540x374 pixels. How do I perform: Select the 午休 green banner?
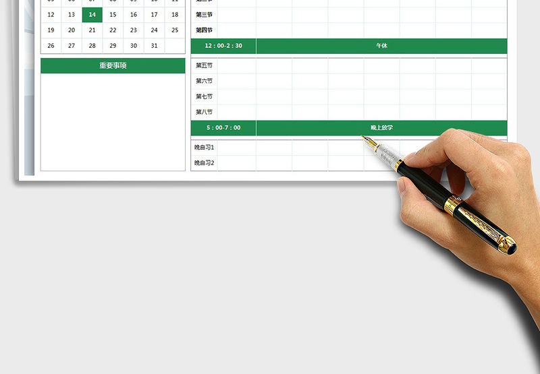(381, 46)
